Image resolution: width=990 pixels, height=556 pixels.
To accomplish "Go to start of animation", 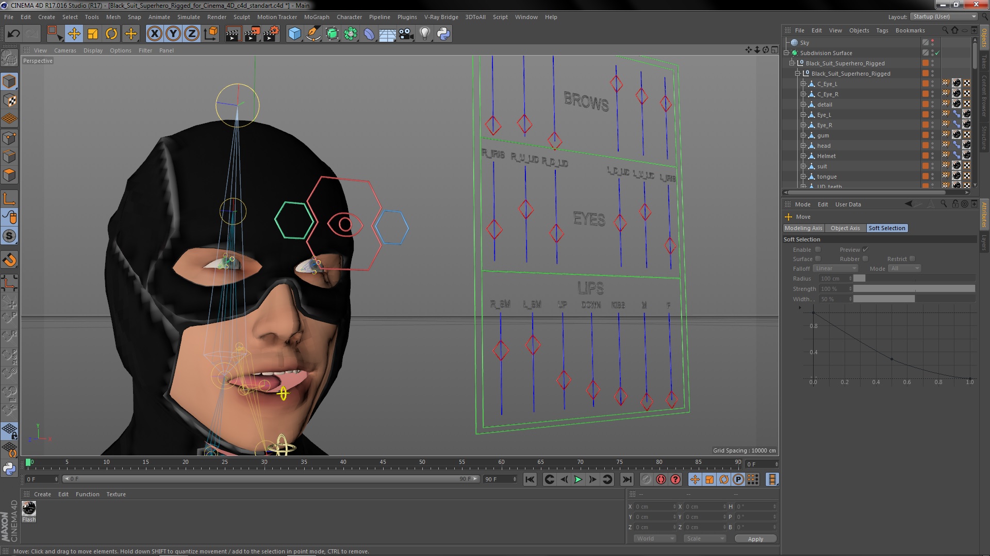I will click(530, 480).
